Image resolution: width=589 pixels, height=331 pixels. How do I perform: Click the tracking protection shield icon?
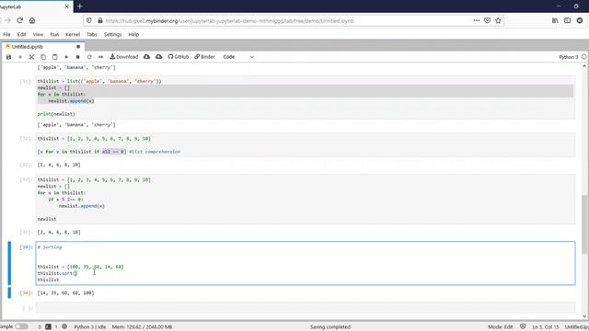point(89,20)
